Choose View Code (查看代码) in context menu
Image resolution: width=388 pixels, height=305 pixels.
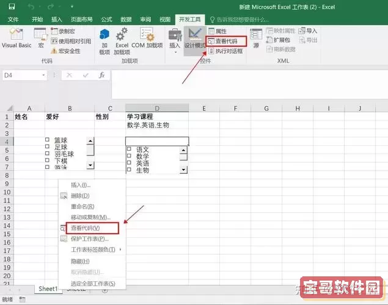(x=92, y=228)
